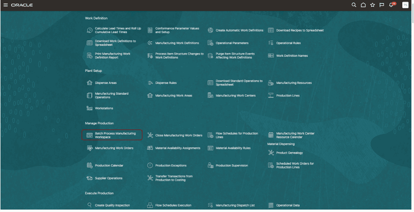The height and width of the screenshot is (212, 414).
Task: Click Operational Rules icon
Action: (x=271, y=43)
